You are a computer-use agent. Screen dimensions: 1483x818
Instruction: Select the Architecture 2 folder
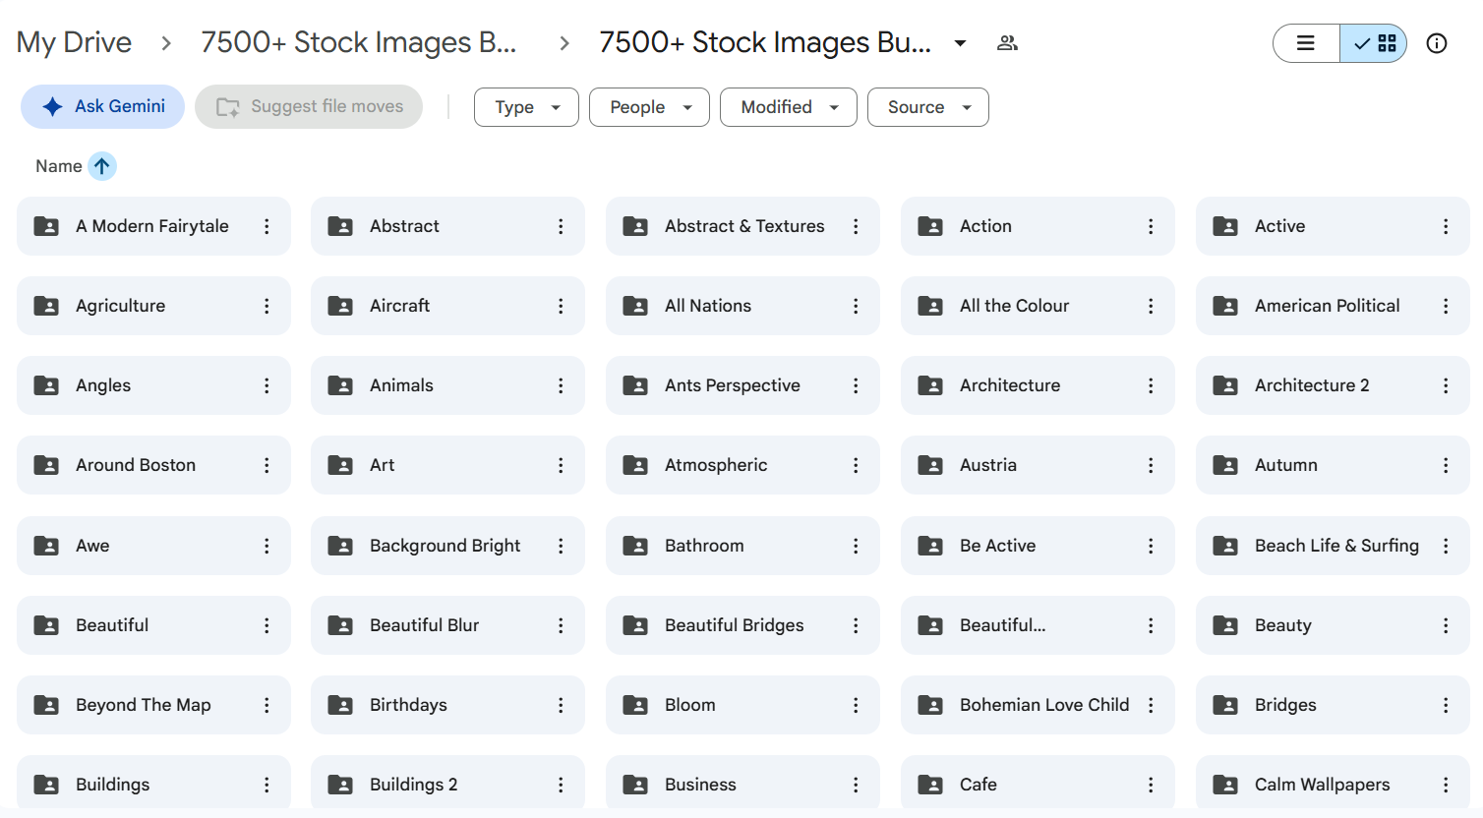[x=1333, y=385]
